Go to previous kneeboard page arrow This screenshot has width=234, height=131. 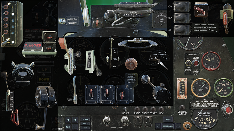pos(158,126)
